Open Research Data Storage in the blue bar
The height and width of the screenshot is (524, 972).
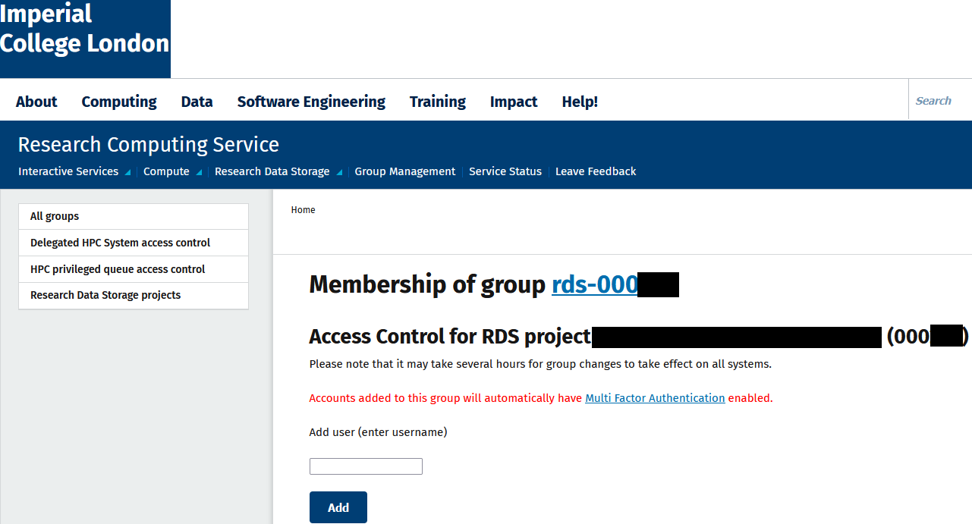[x=272, y=171]
